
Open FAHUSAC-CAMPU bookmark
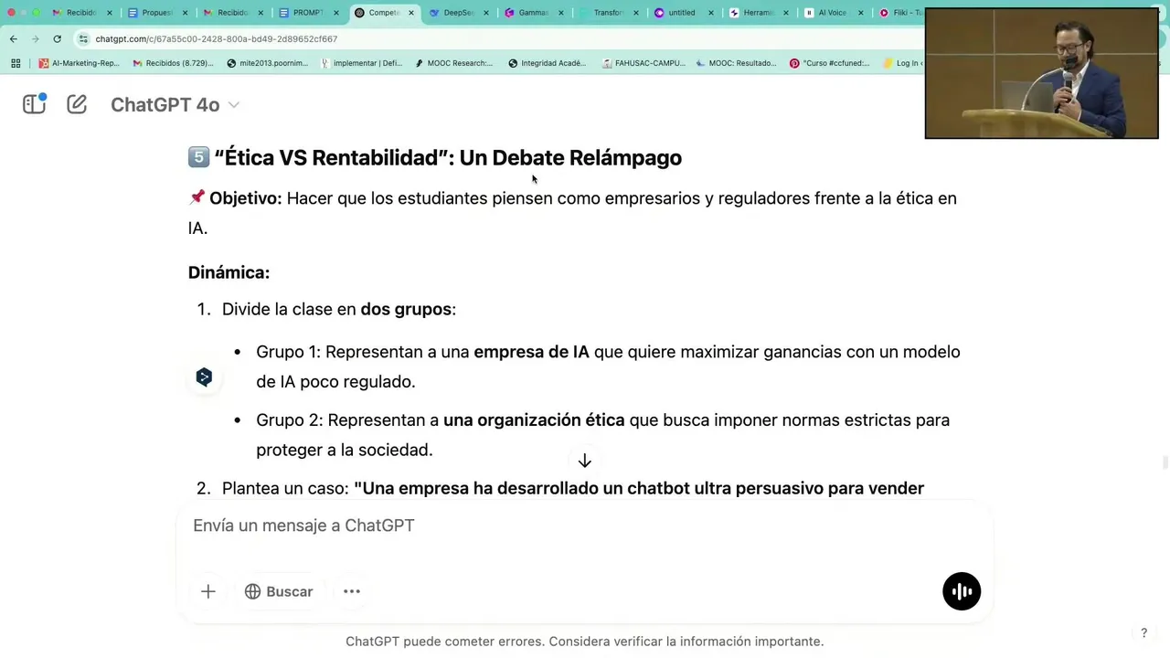(643, 63)
